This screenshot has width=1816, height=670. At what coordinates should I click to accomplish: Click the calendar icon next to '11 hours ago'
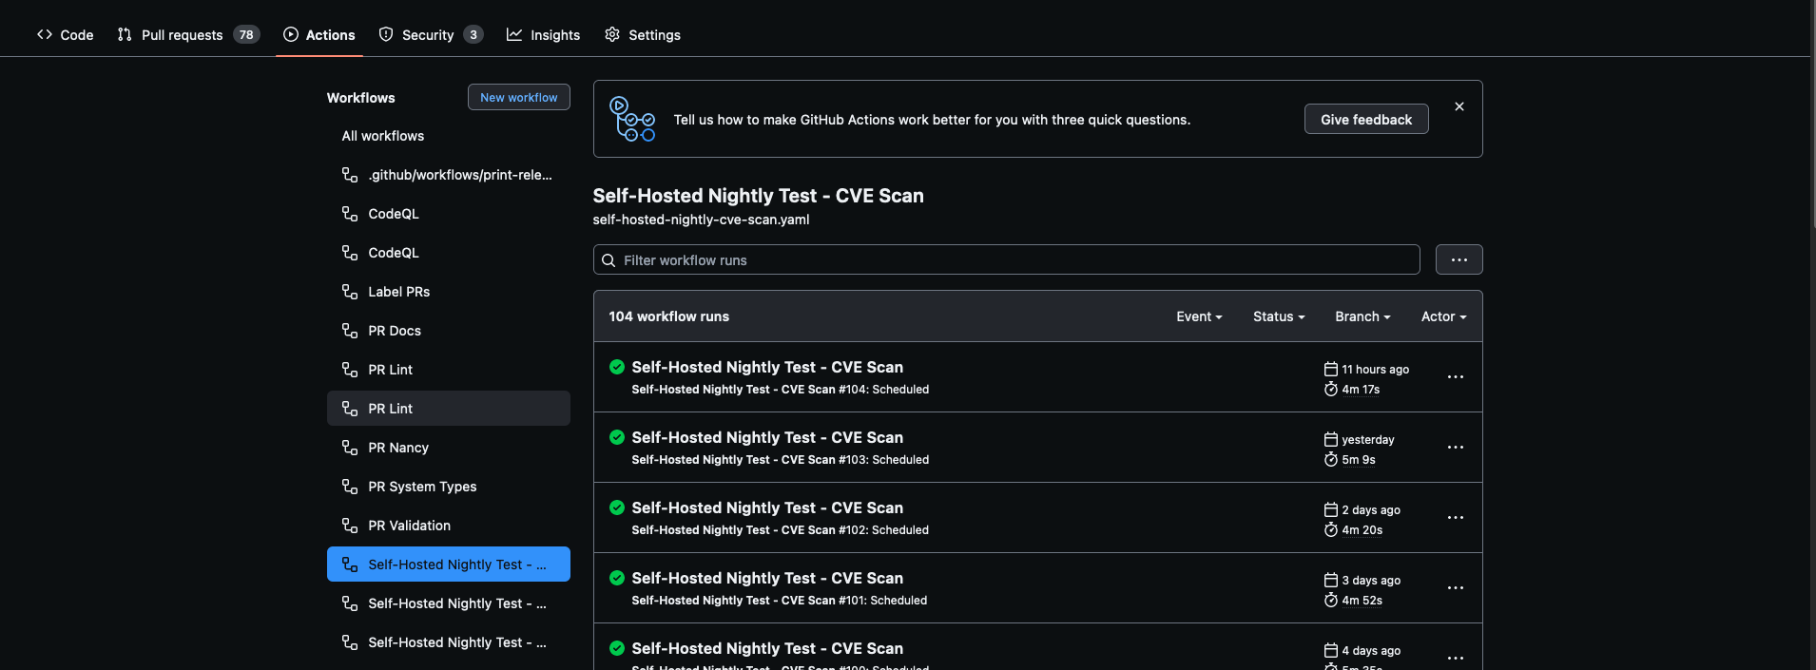[x=1331, y=369]
